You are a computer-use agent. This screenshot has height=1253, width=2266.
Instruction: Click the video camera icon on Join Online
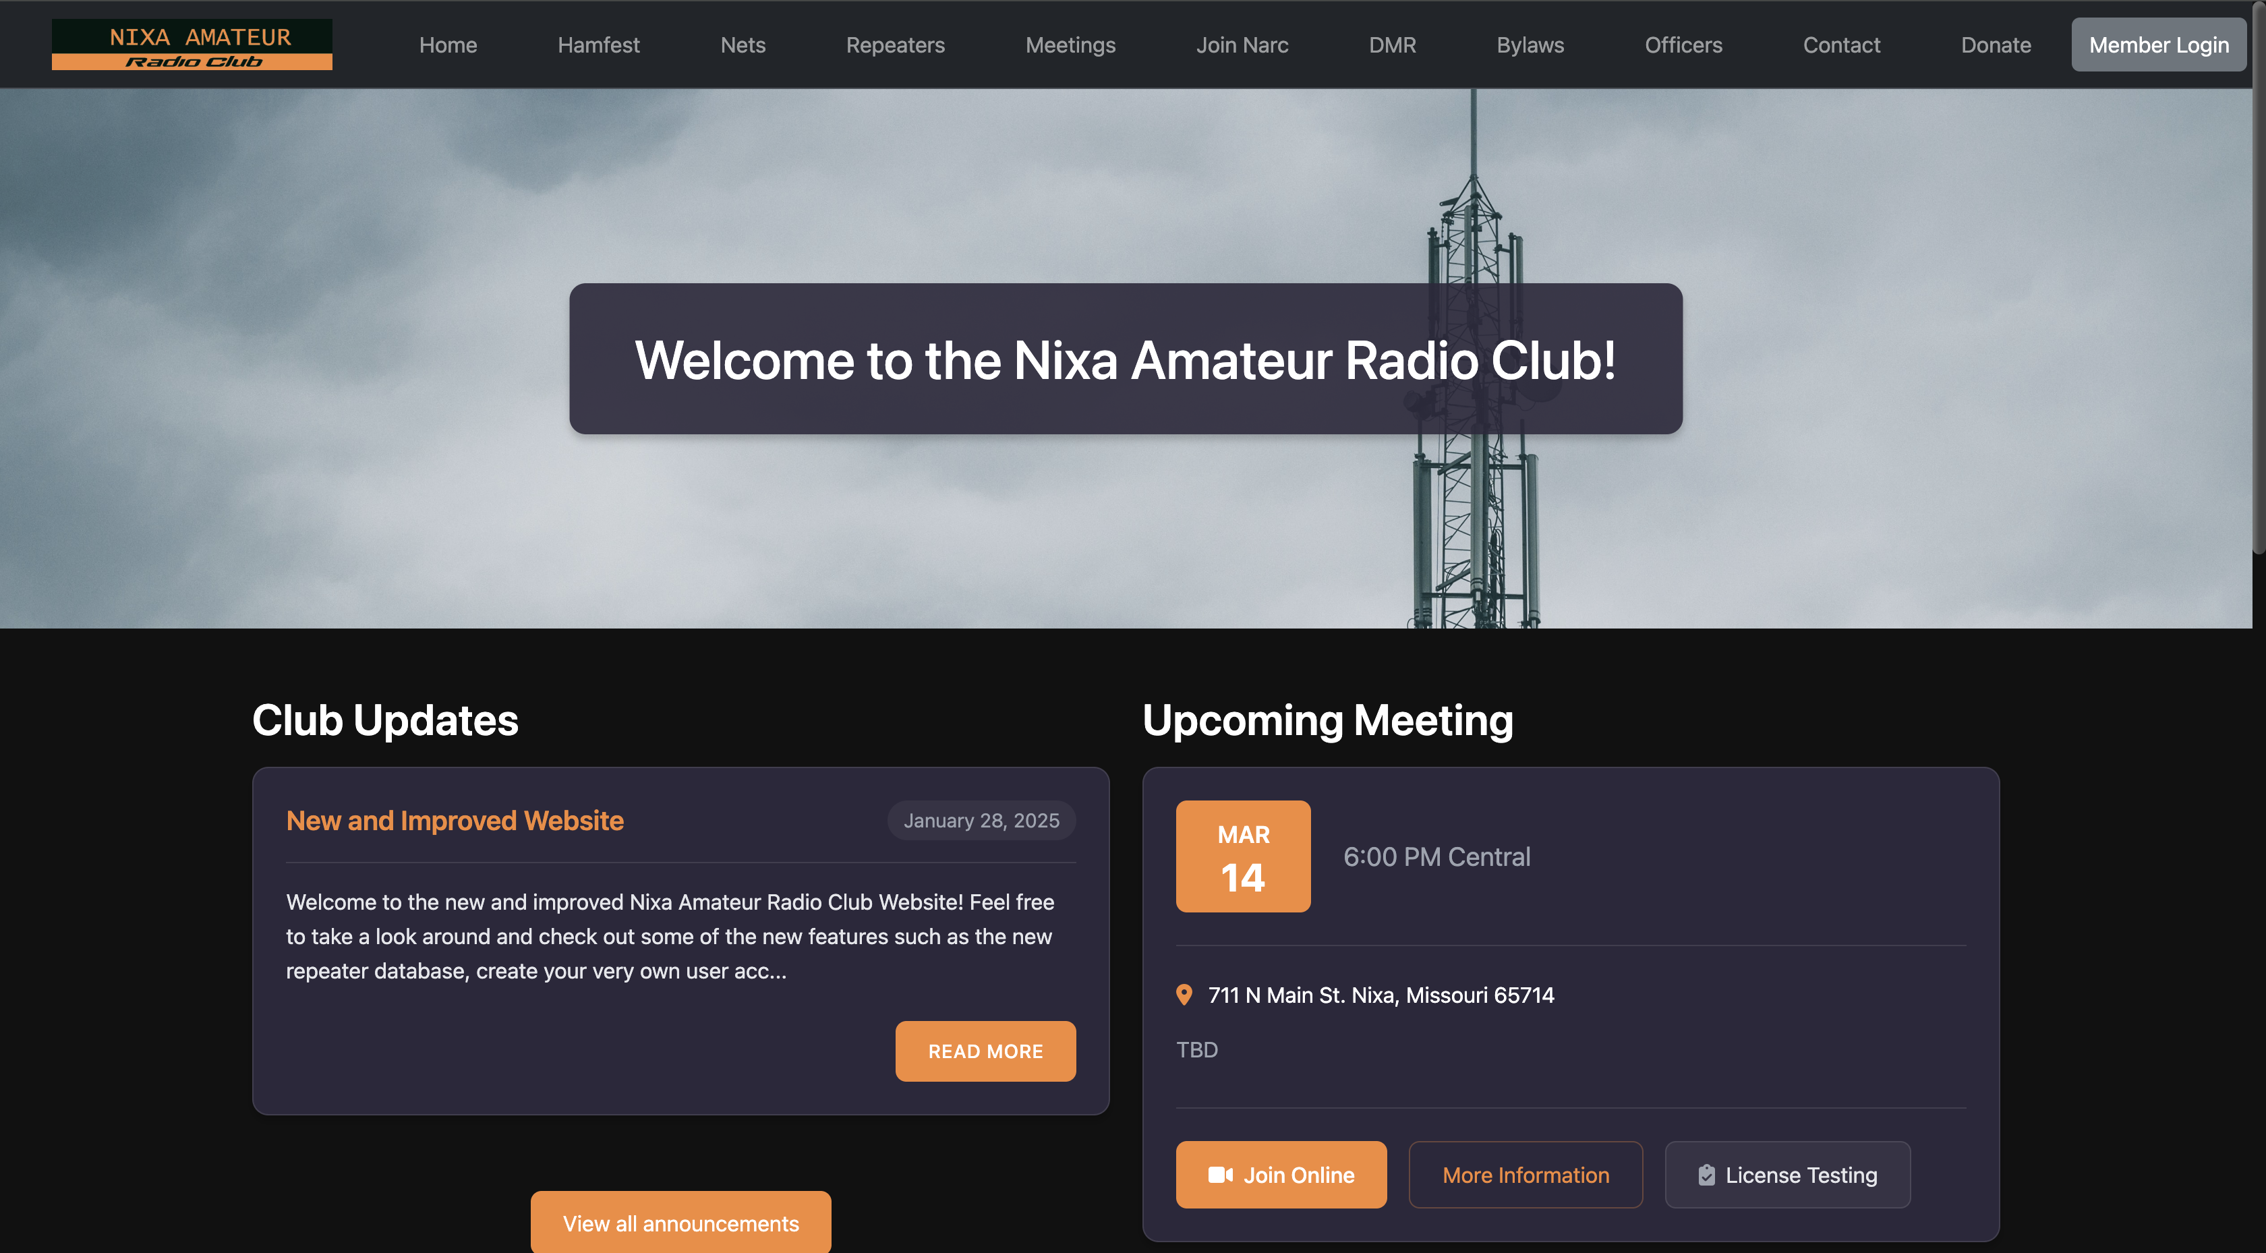coord(1219,1175)
